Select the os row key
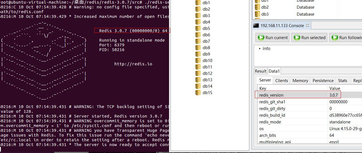Image resolution: width=362 pixels, height=153 pixels. coord(261,129)
